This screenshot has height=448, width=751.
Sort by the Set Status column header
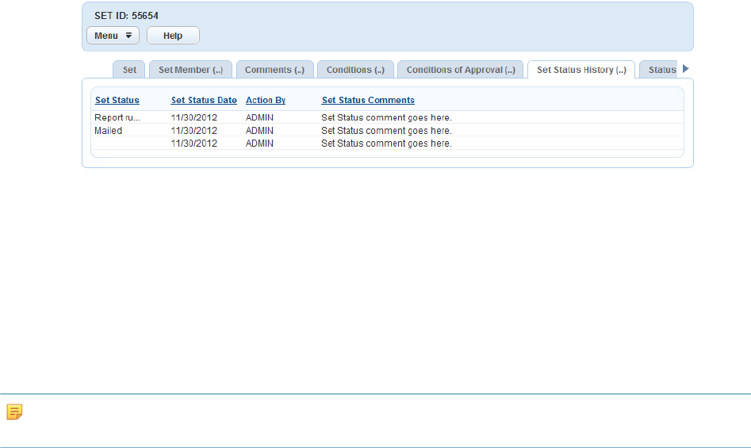click(x=117, y=100)
